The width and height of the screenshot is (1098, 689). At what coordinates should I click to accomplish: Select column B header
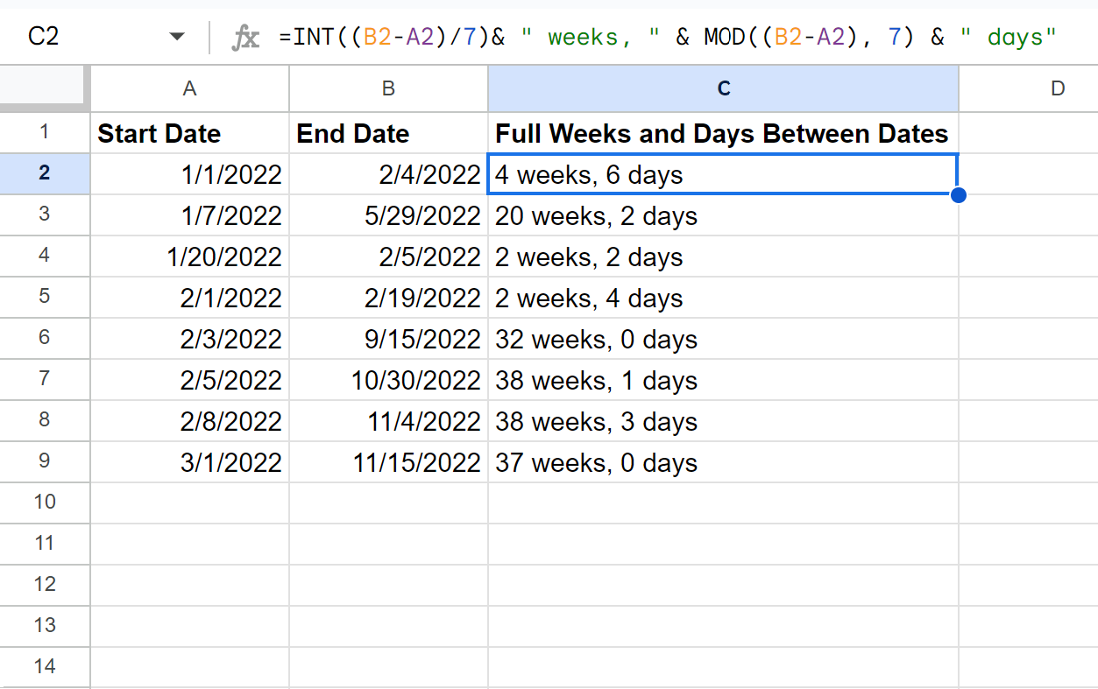(388, 88)
